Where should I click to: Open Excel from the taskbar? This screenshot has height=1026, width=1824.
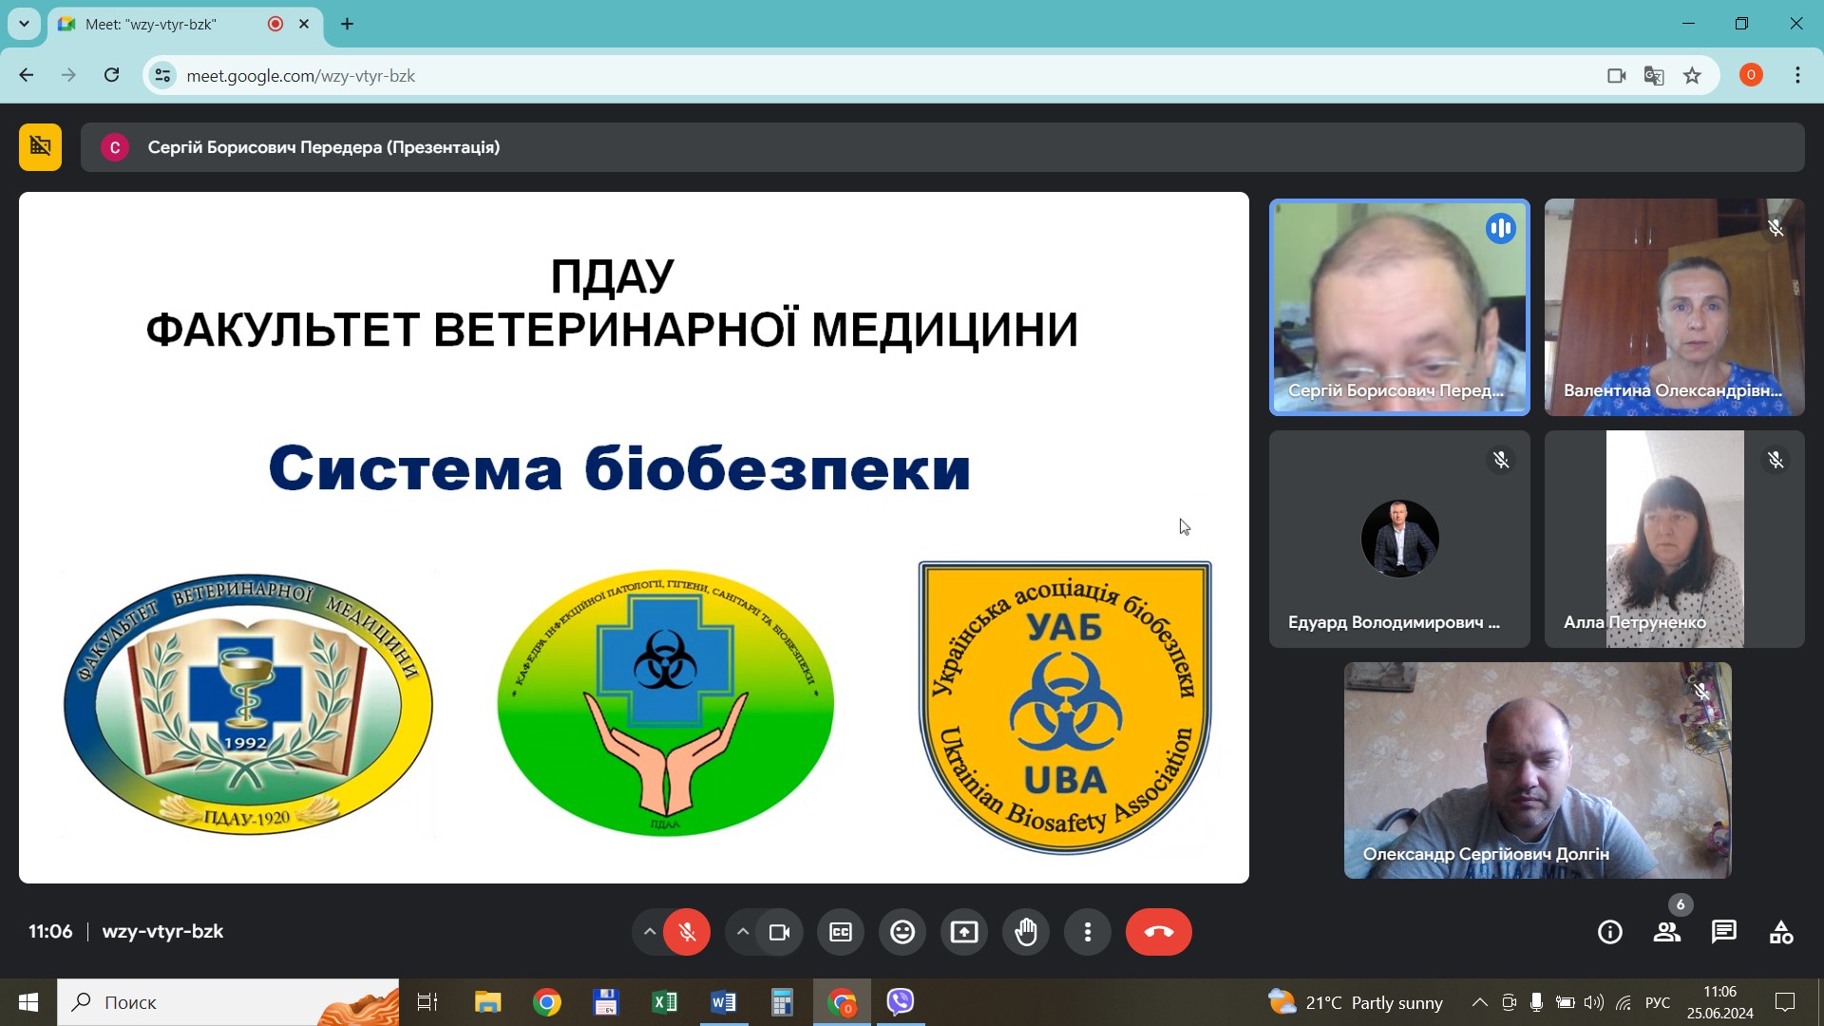664,1002
